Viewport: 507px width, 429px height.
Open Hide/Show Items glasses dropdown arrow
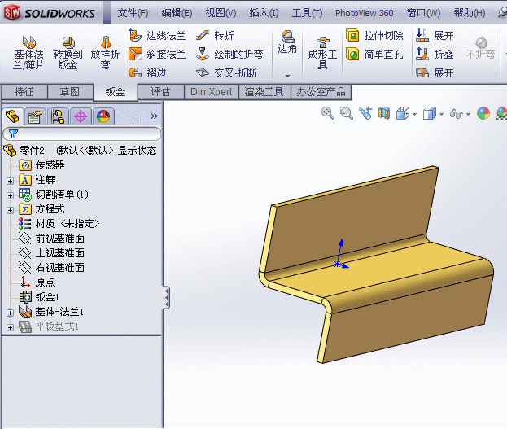468,114
